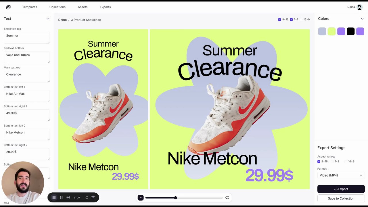The width and height of the screenshot is (368, 207).
Task: Click the 1×1 square preview canvas
Action: (230, 109)
